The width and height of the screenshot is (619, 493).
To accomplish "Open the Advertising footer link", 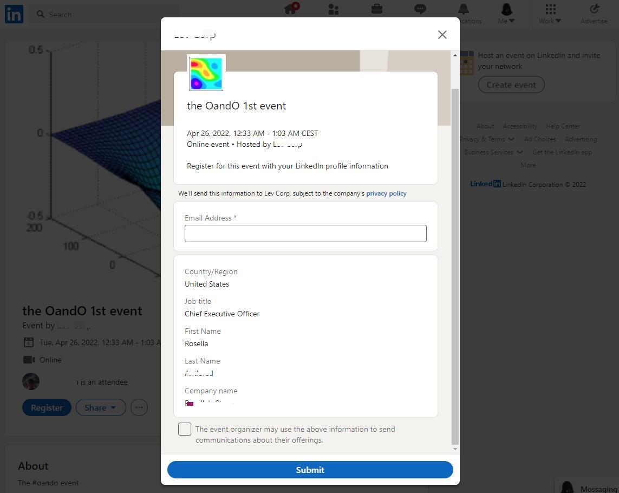I will (x=581, y=139).
